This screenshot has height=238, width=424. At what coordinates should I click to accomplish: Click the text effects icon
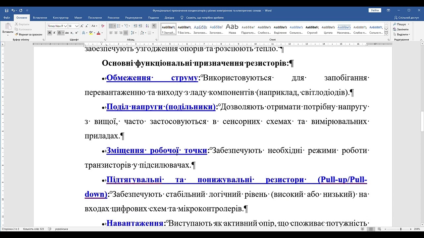83,33
